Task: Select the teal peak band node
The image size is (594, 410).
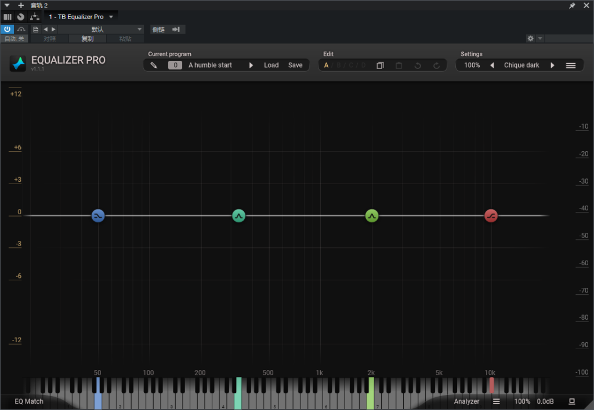Action: click(238, 215)
